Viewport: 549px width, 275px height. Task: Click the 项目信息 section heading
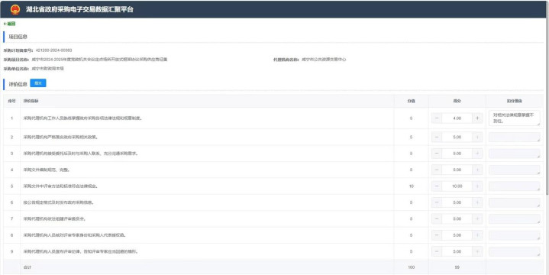(18, 37)
